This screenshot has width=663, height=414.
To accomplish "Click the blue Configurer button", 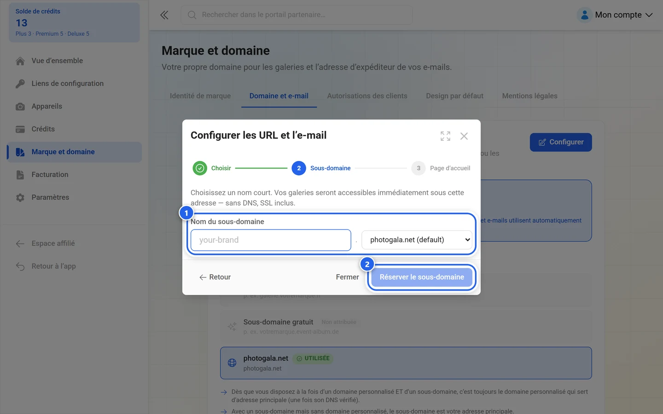I will pos(561,142).
